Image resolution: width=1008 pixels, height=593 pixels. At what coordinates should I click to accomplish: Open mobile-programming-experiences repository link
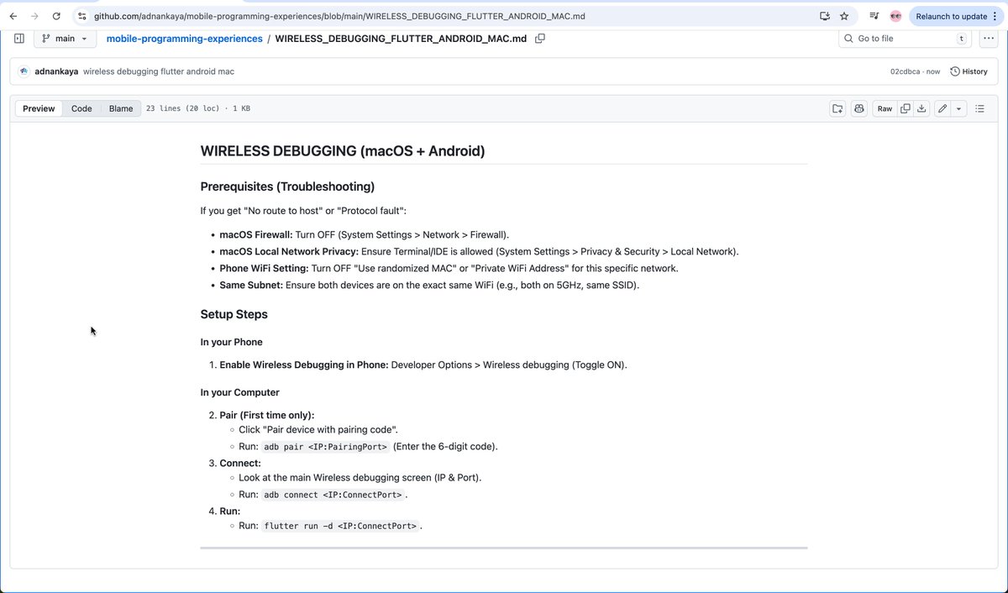(184, 39)
